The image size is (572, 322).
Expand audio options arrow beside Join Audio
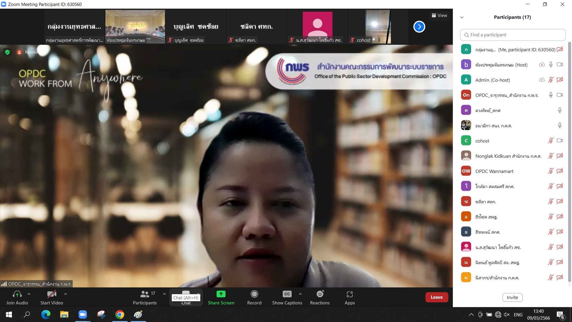pyautogui.click(x=29, y=294)
